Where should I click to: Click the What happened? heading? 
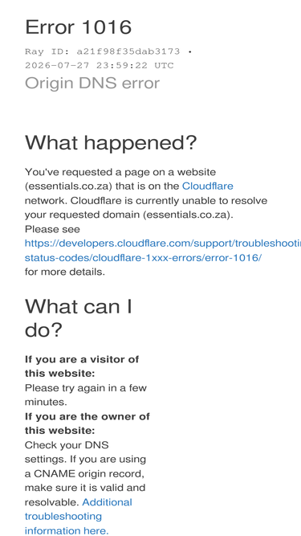(111, 142)
